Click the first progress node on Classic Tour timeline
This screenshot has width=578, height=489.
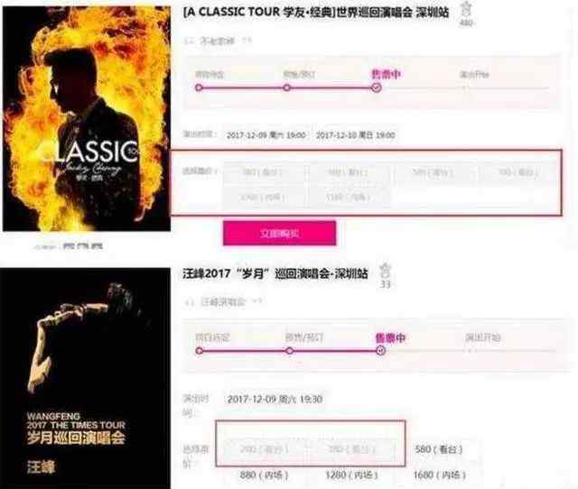pyautogui.click(x=199, y=88)
